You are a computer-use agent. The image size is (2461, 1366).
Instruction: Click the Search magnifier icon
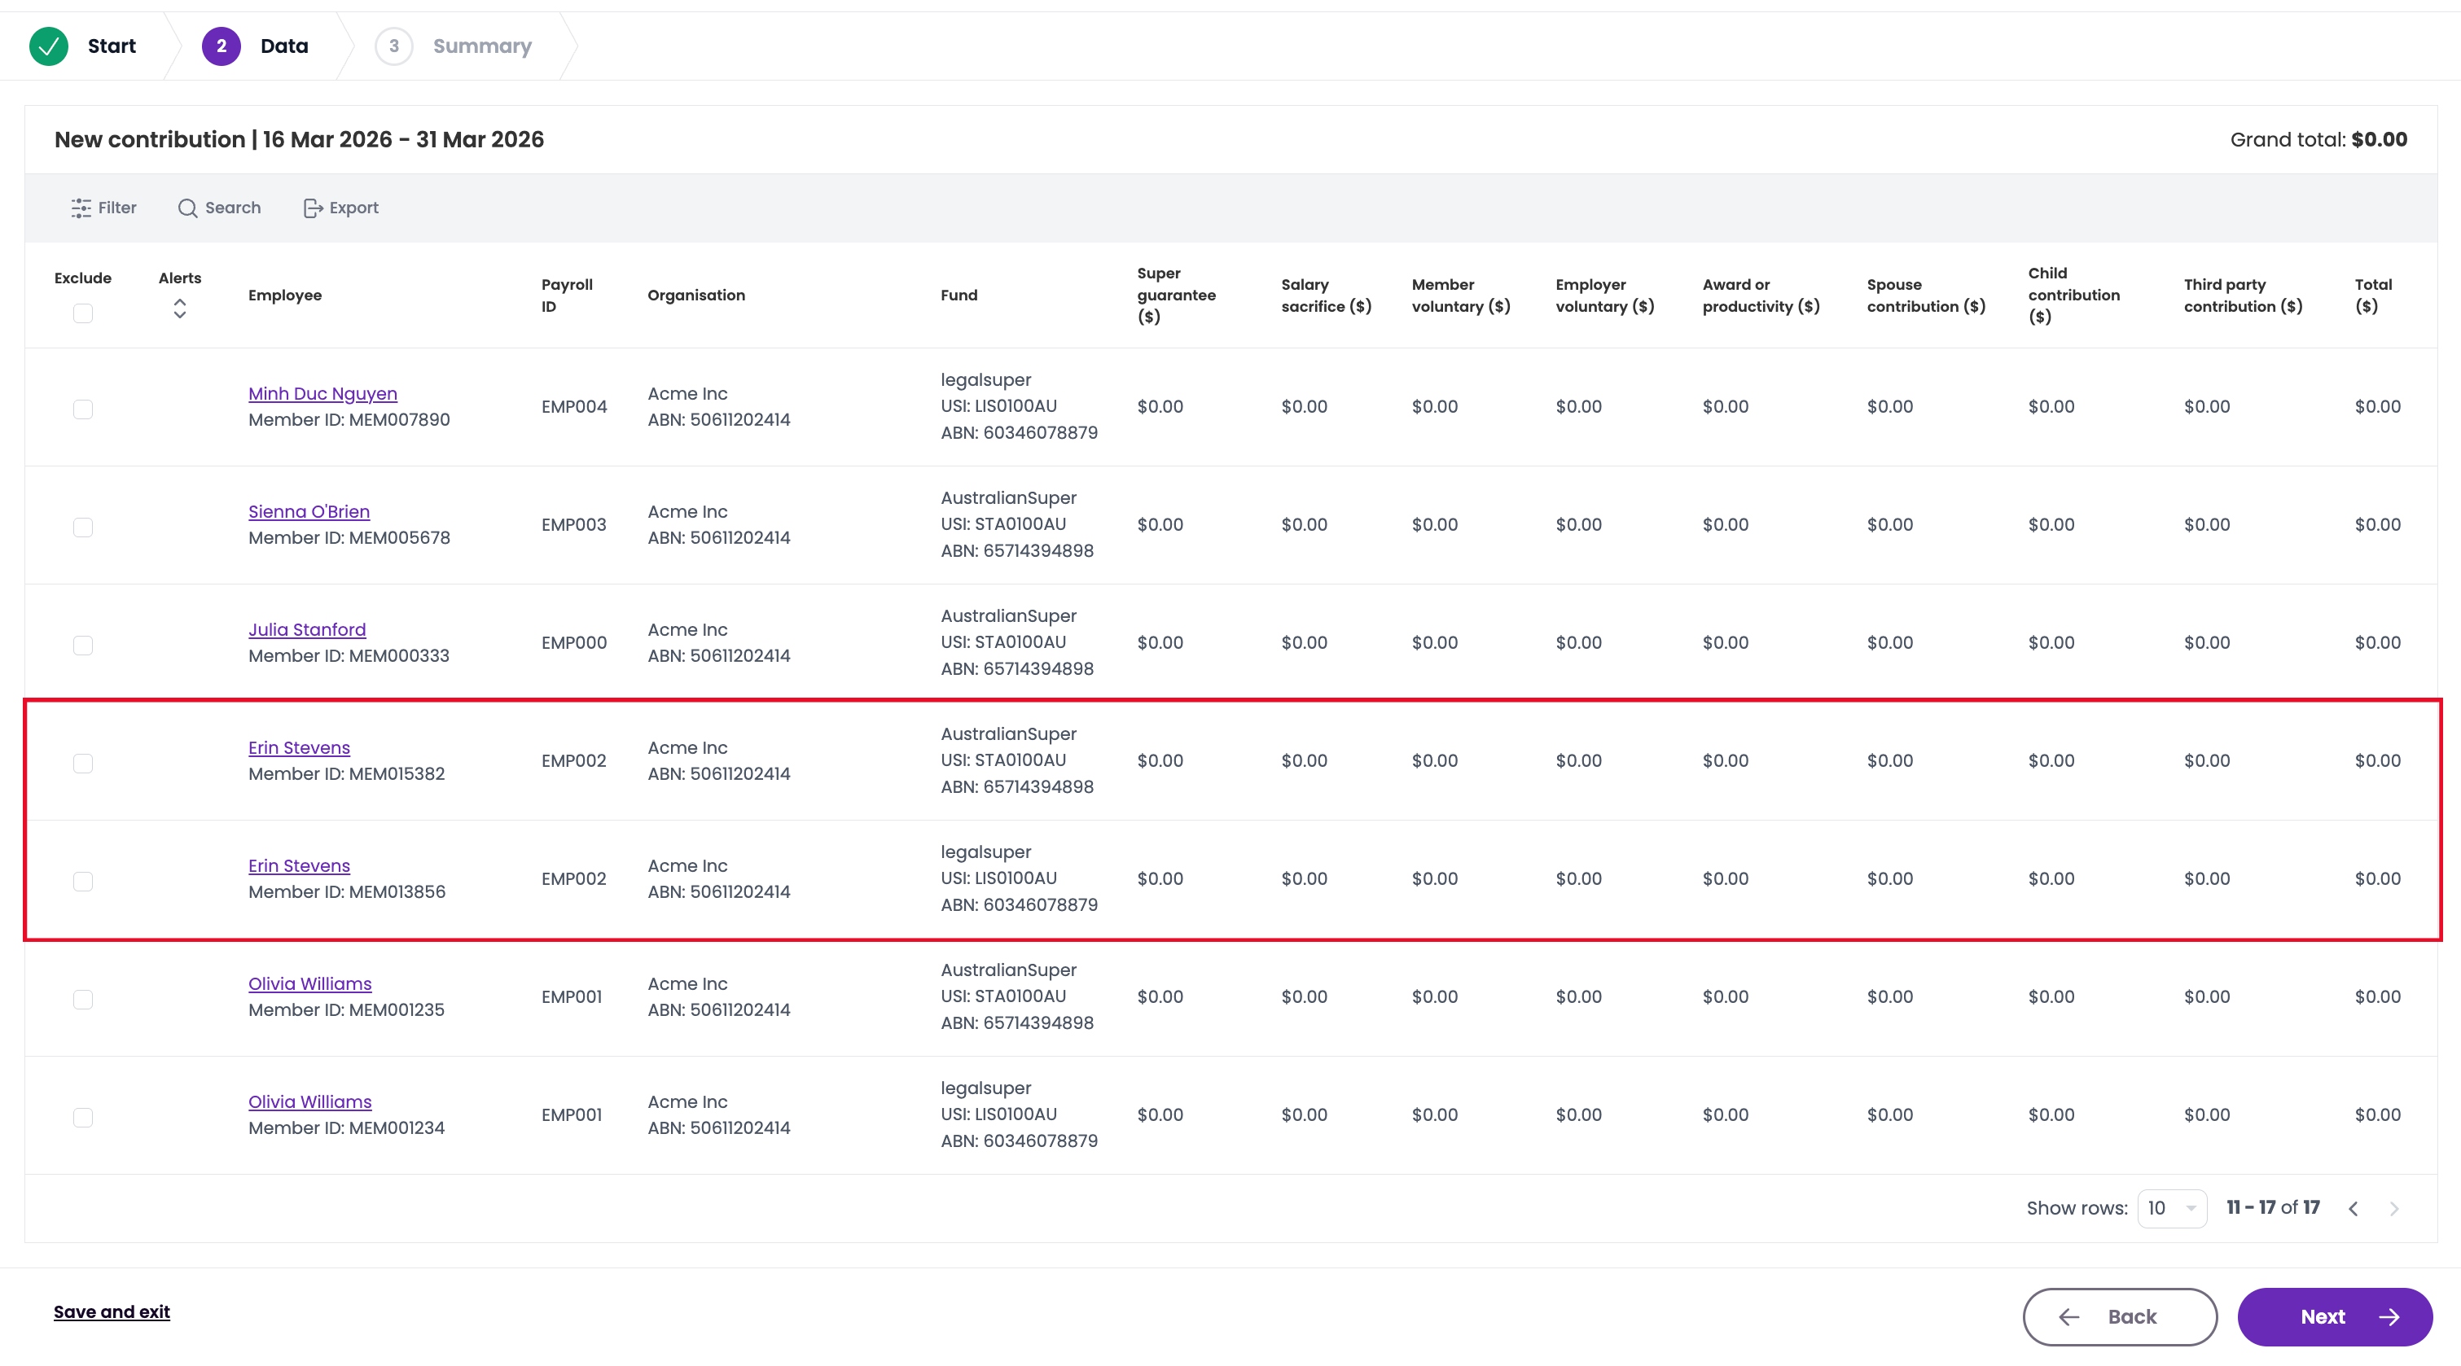click(187, 208)
